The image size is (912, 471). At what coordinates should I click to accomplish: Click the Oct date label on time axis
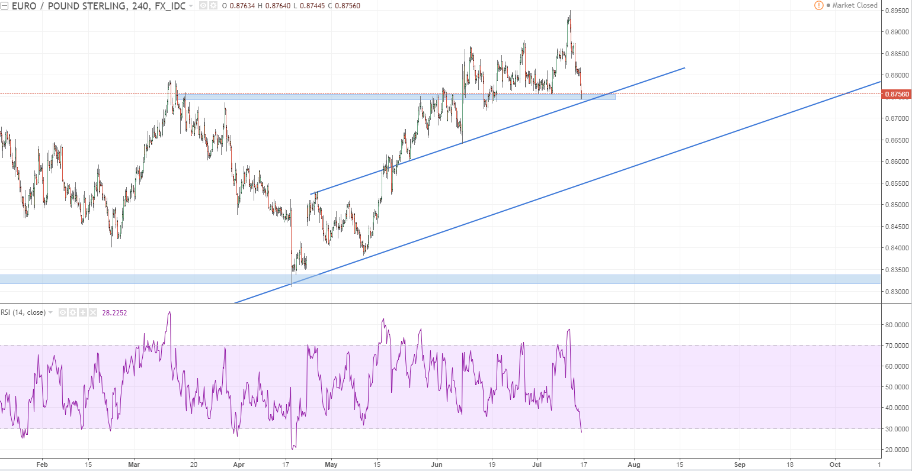[835, 465]
